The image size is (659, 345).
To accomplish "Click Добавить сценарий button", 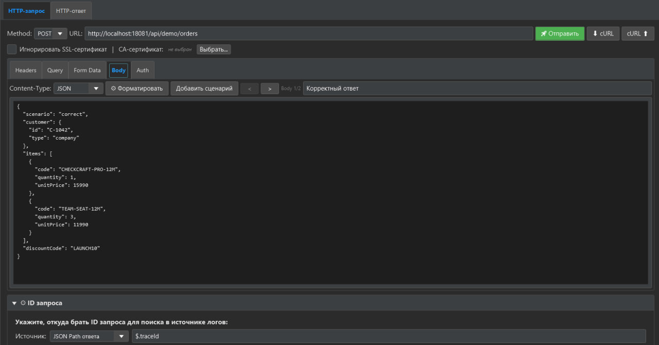I will (204, 89).
